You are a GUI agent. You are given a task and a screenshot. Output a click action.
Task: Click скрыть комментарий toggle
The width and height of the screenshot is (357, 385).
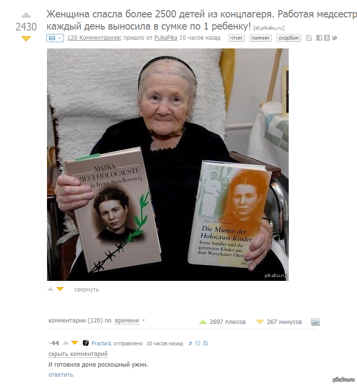tap(78, 354)
